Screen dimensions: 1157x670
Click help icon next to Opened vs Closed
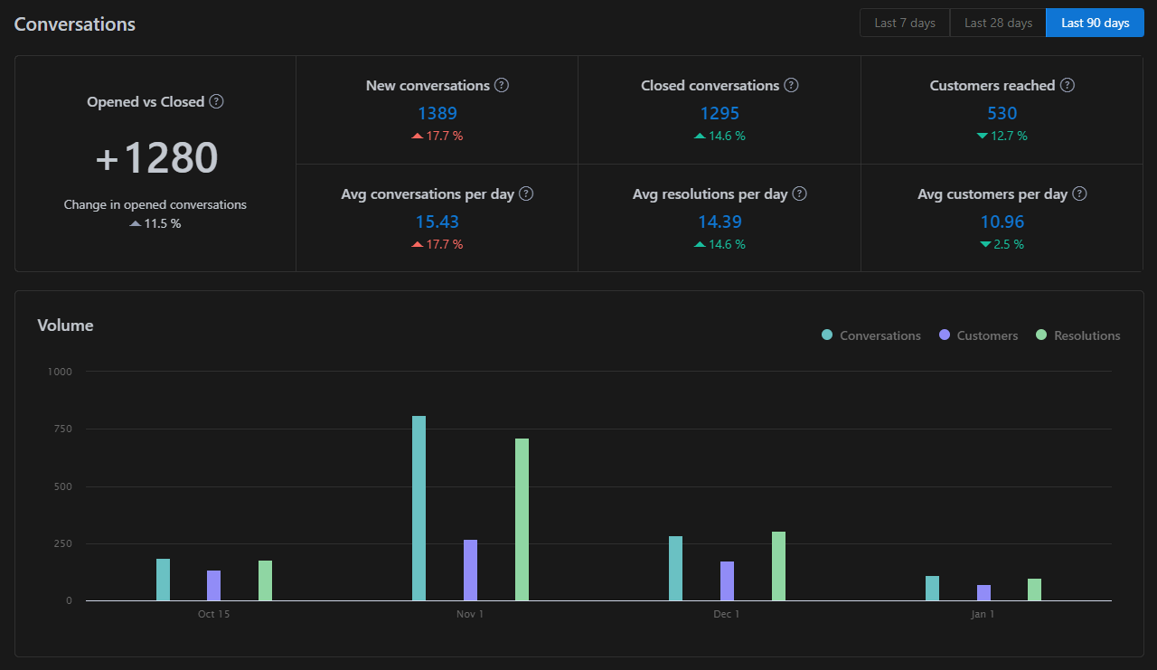216,102
